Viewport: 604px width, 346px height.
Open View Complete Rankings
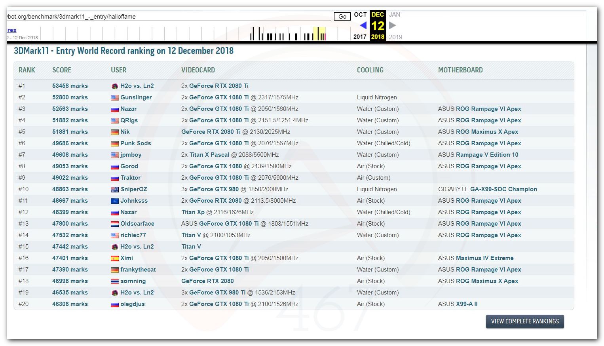[x=524, y=321]
